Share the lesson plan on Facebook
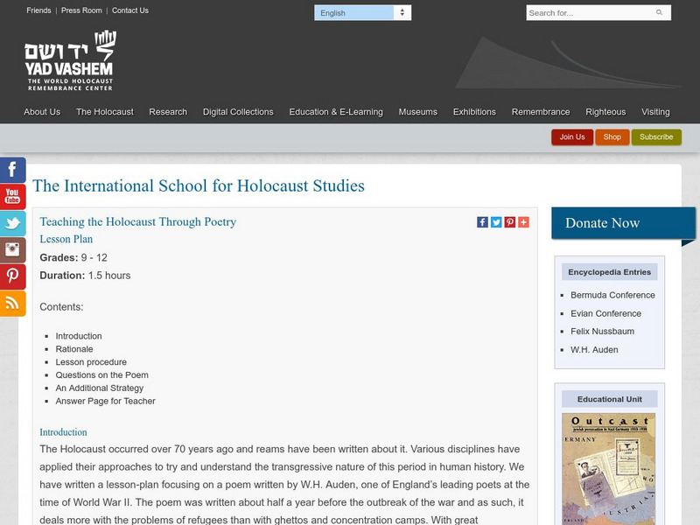Image resolution: width=700 pixels, height=525 pixels. click(482, 221)
